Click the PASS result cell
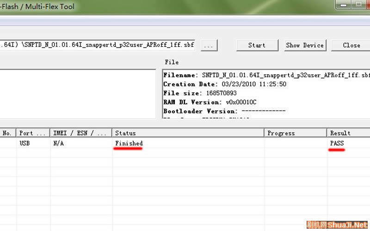 click(x=337, y=144)
